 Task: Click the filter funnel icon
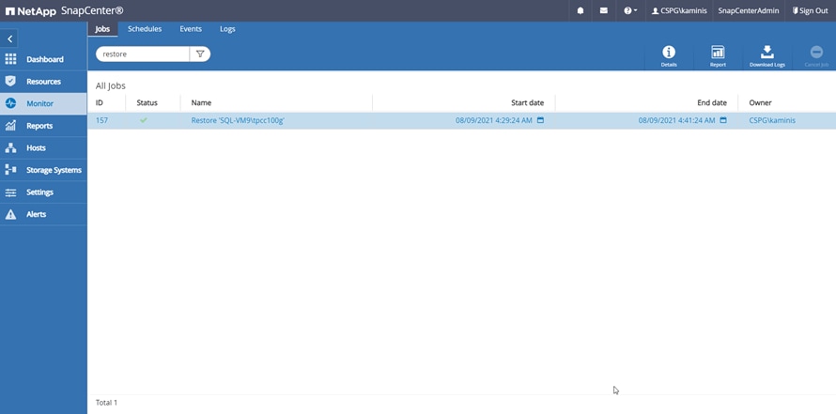(200, 54)
